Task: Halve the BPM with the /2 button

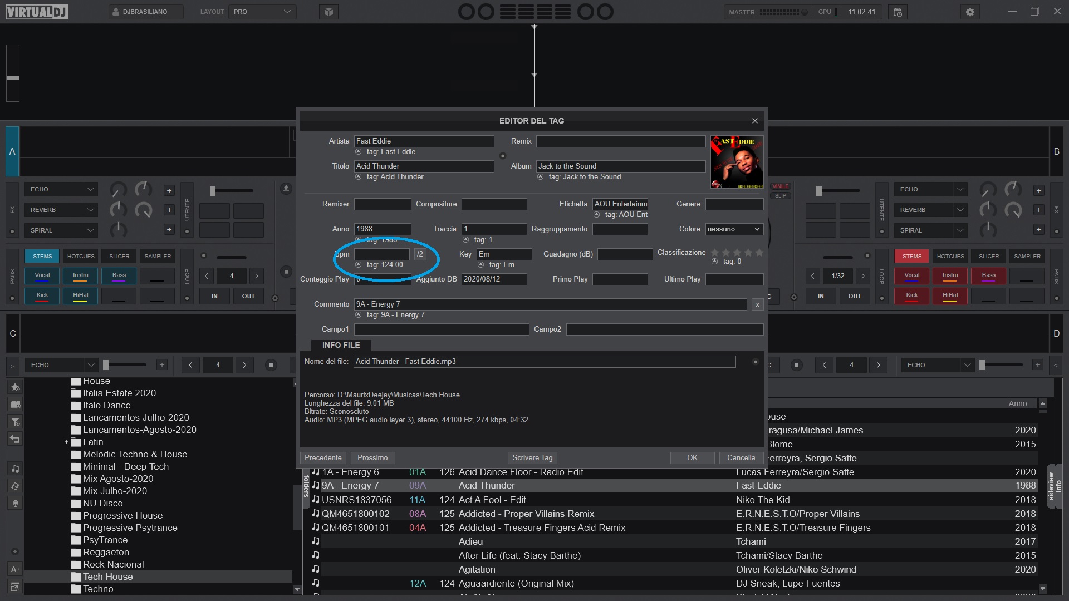Action: 420,254
